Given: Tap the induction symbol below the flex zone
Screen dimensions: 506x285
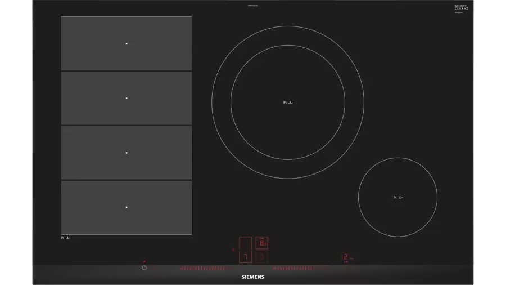Looking at the screenshot, I should (x=66, y=238).
